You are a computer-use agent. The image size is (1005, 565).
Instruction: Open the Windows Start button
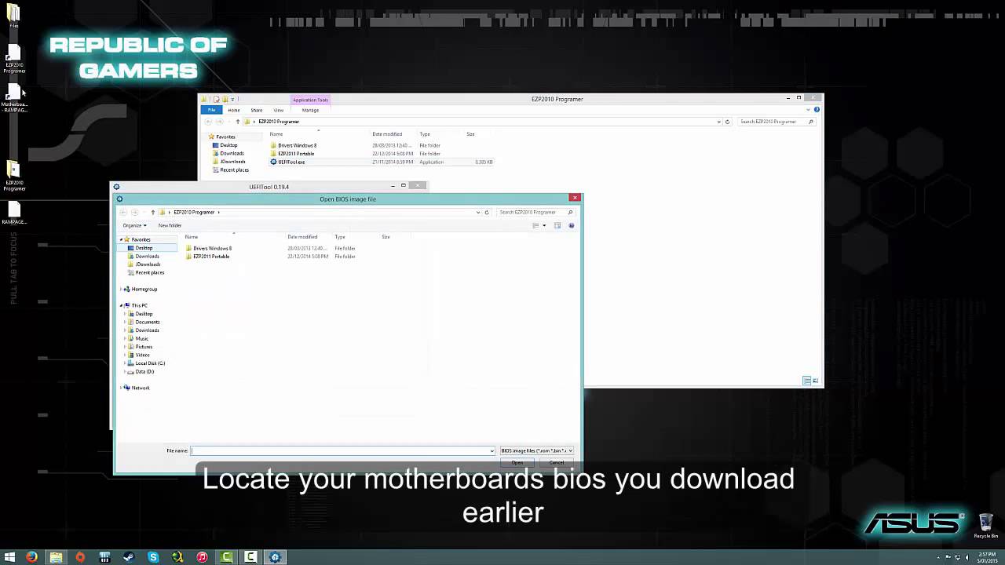click(10, 557)
